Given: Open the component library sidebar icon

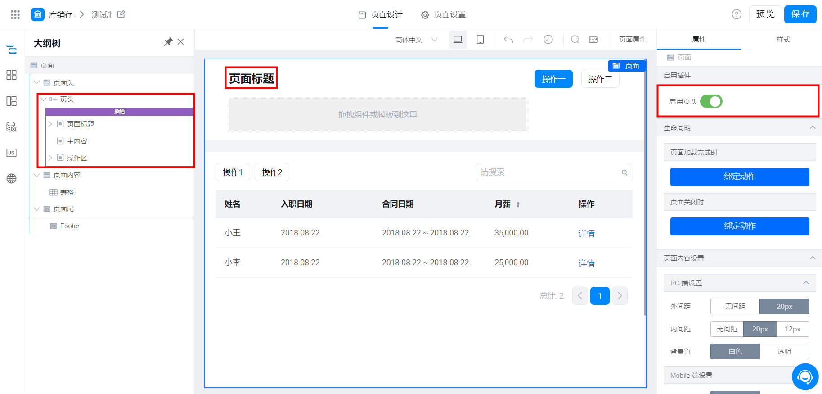Looking at the screenshot, I should click(x=12, y=75).
